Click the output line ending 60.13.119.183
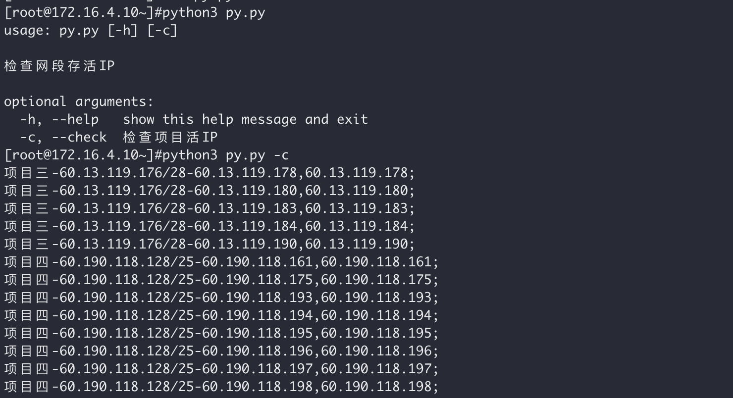Screen dimensions: 733x398 (209, 208)
